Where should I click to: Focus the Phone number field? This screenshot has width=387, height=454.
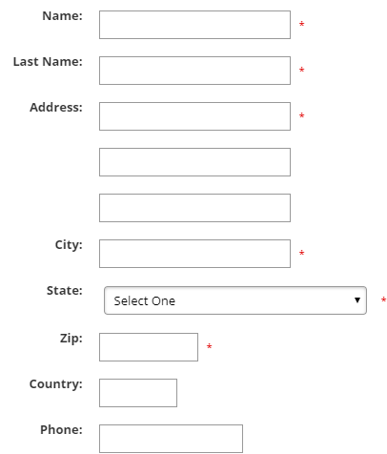point(171,439)
